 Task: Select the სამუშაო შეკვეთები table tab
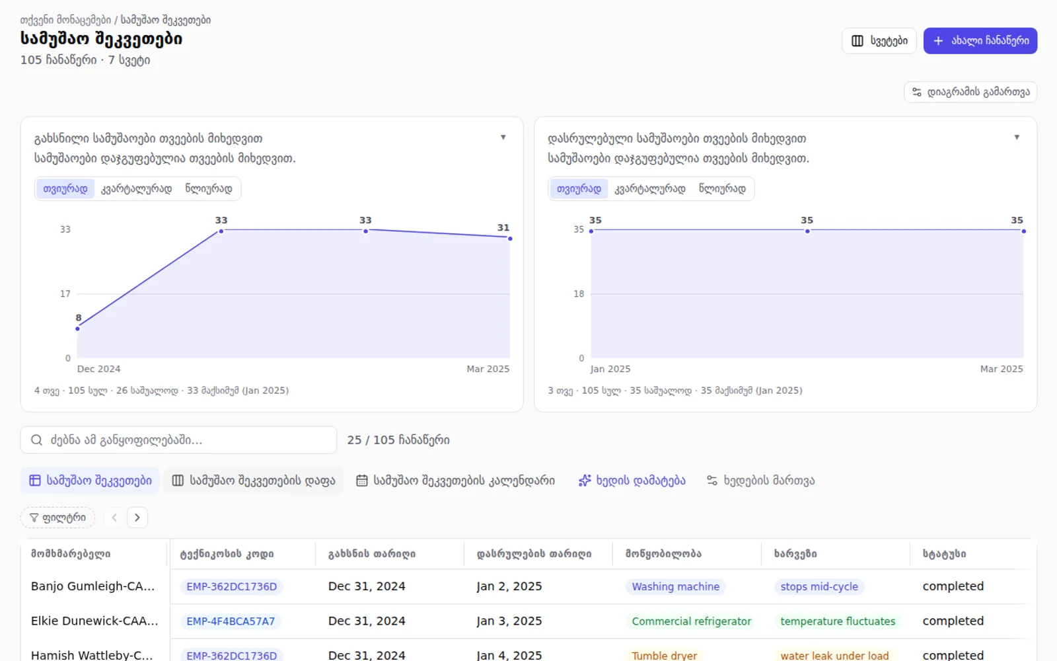[91, 481]
